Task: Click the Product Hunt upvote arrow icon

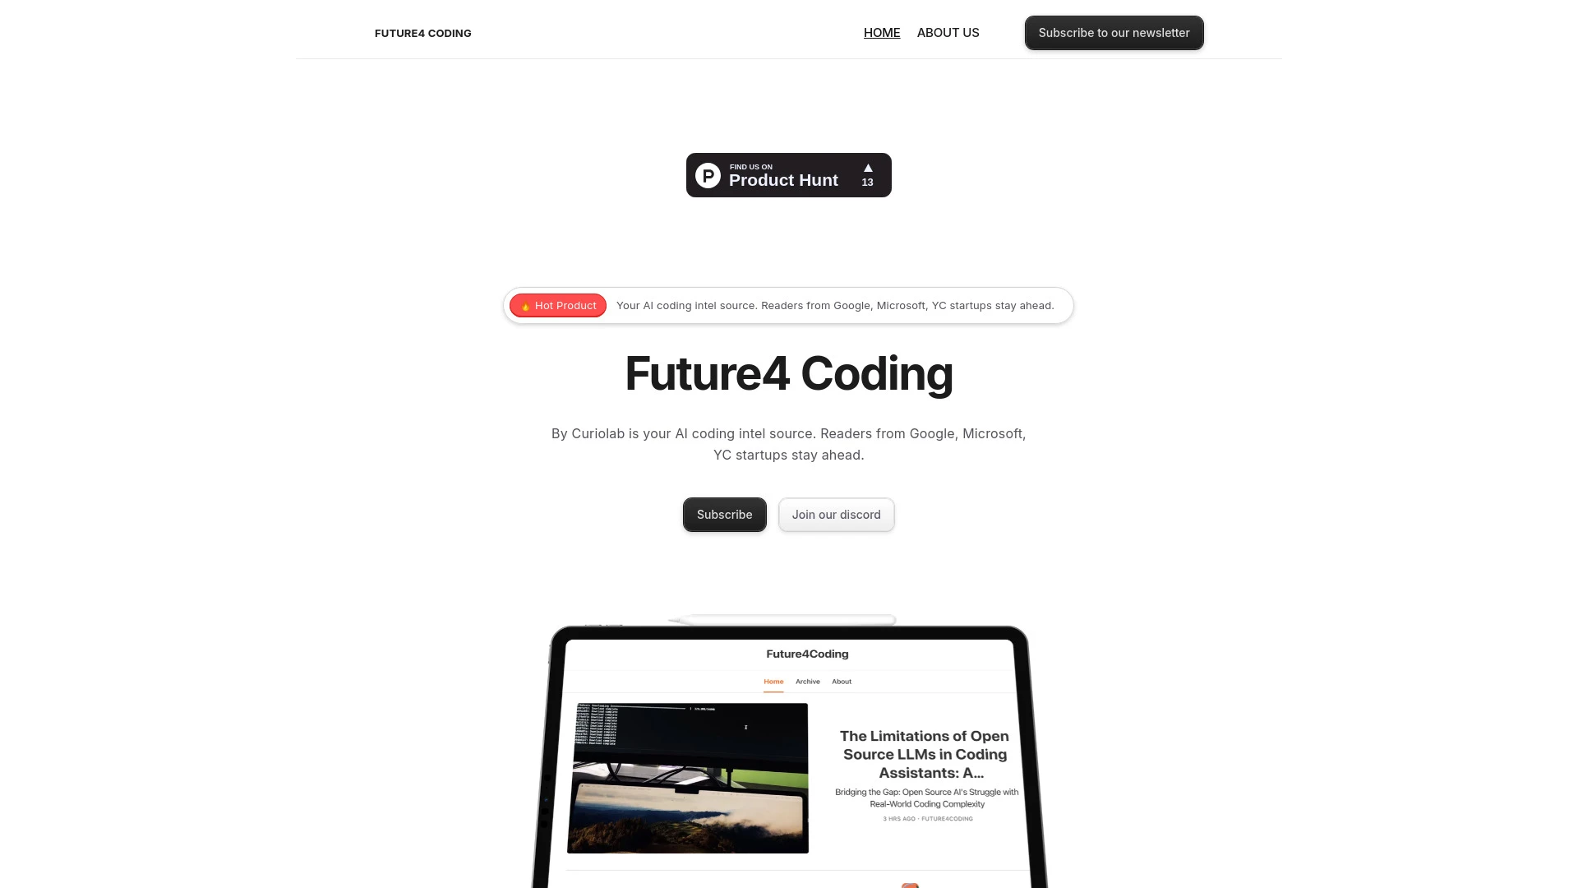Action: click(x=867, y=168)
